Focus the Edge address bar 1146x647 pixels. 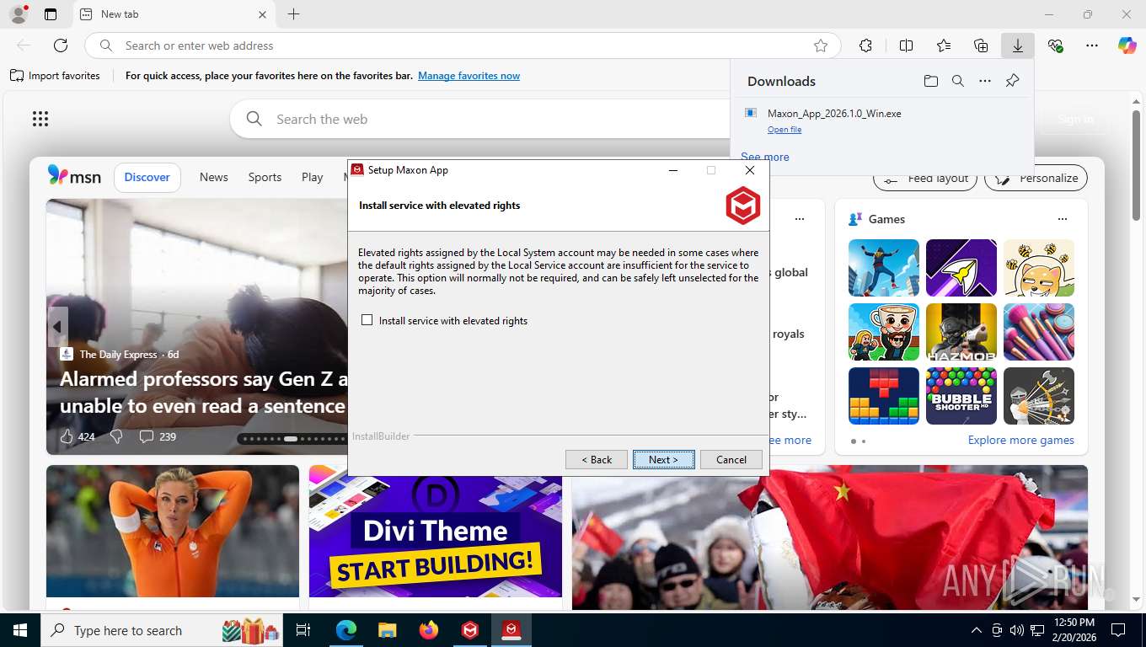(x=463, y=45)
